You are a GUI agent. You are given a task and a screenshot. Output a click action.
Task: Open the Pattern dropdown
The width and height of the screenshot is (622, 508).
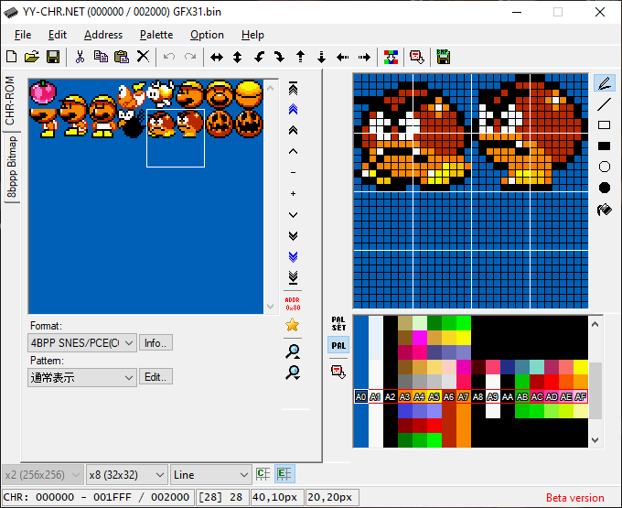coord(82,377)
